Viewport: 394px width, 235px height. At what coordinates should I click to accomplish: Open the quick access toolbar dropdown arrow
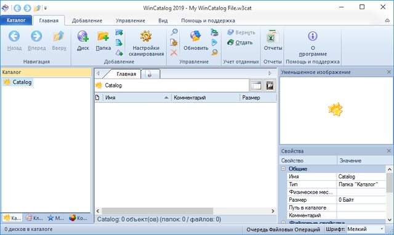pos(46,8)
